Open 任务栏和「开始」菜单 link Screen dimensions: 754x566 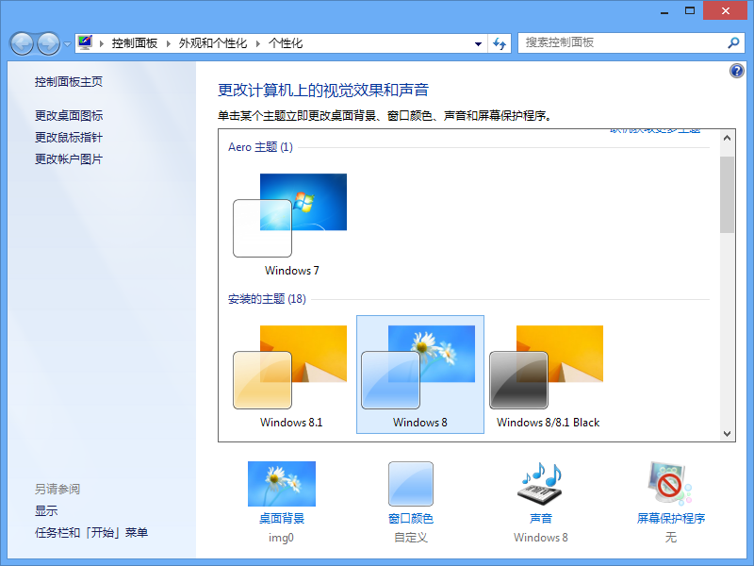tap(91, 532)
